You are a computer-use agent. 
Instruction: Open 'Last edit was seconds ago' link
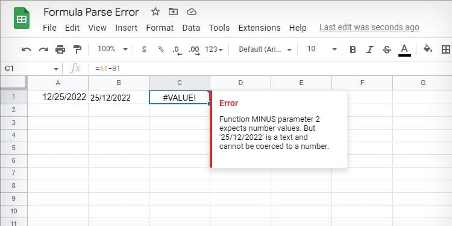(369, 27)
